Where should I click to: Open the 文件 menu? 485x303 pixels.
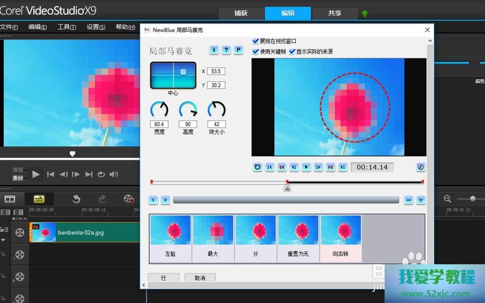(x=9, y=27)
